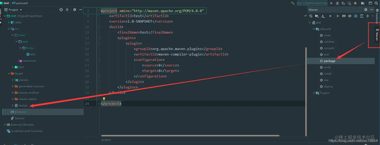Click Execute Maven Goal 'm' icon
Viewport: 380px width, 145px height.
[x=343, y=16]
